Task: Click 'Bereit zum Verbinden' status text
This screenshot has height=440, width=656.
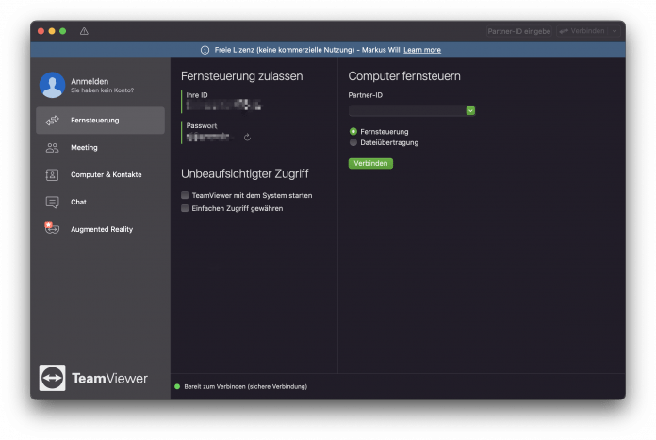Action: [246, 387]
